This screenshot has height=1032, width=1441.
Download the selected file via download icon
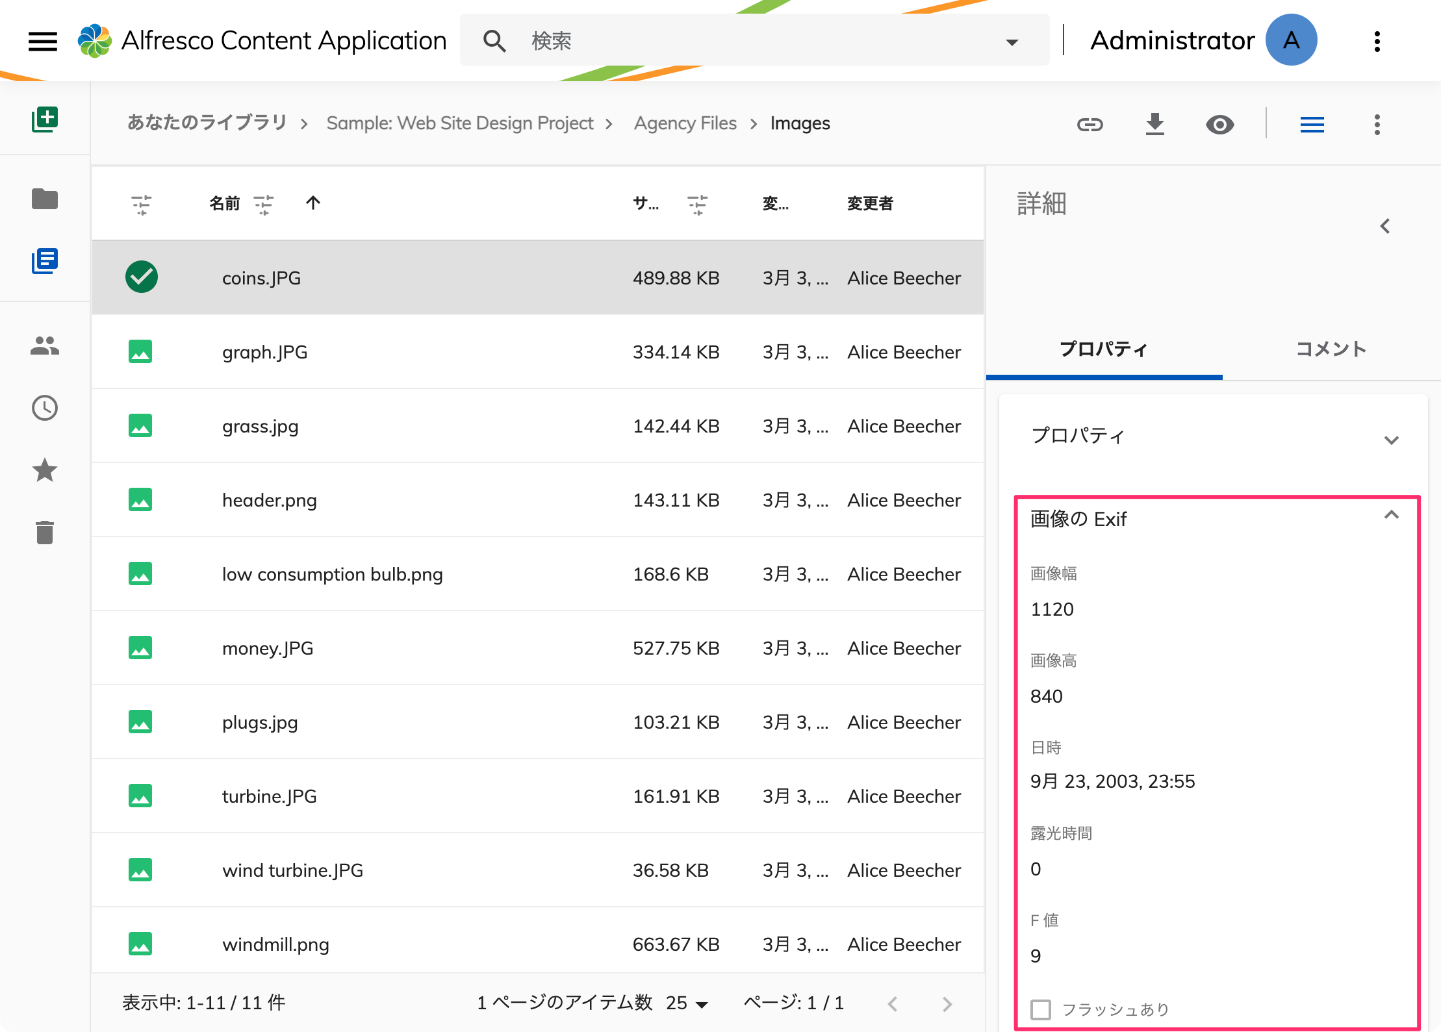1154,124
